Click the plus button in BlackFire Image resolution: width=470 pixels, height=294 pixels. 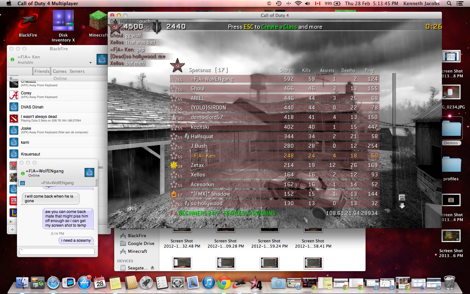(12, 230)
